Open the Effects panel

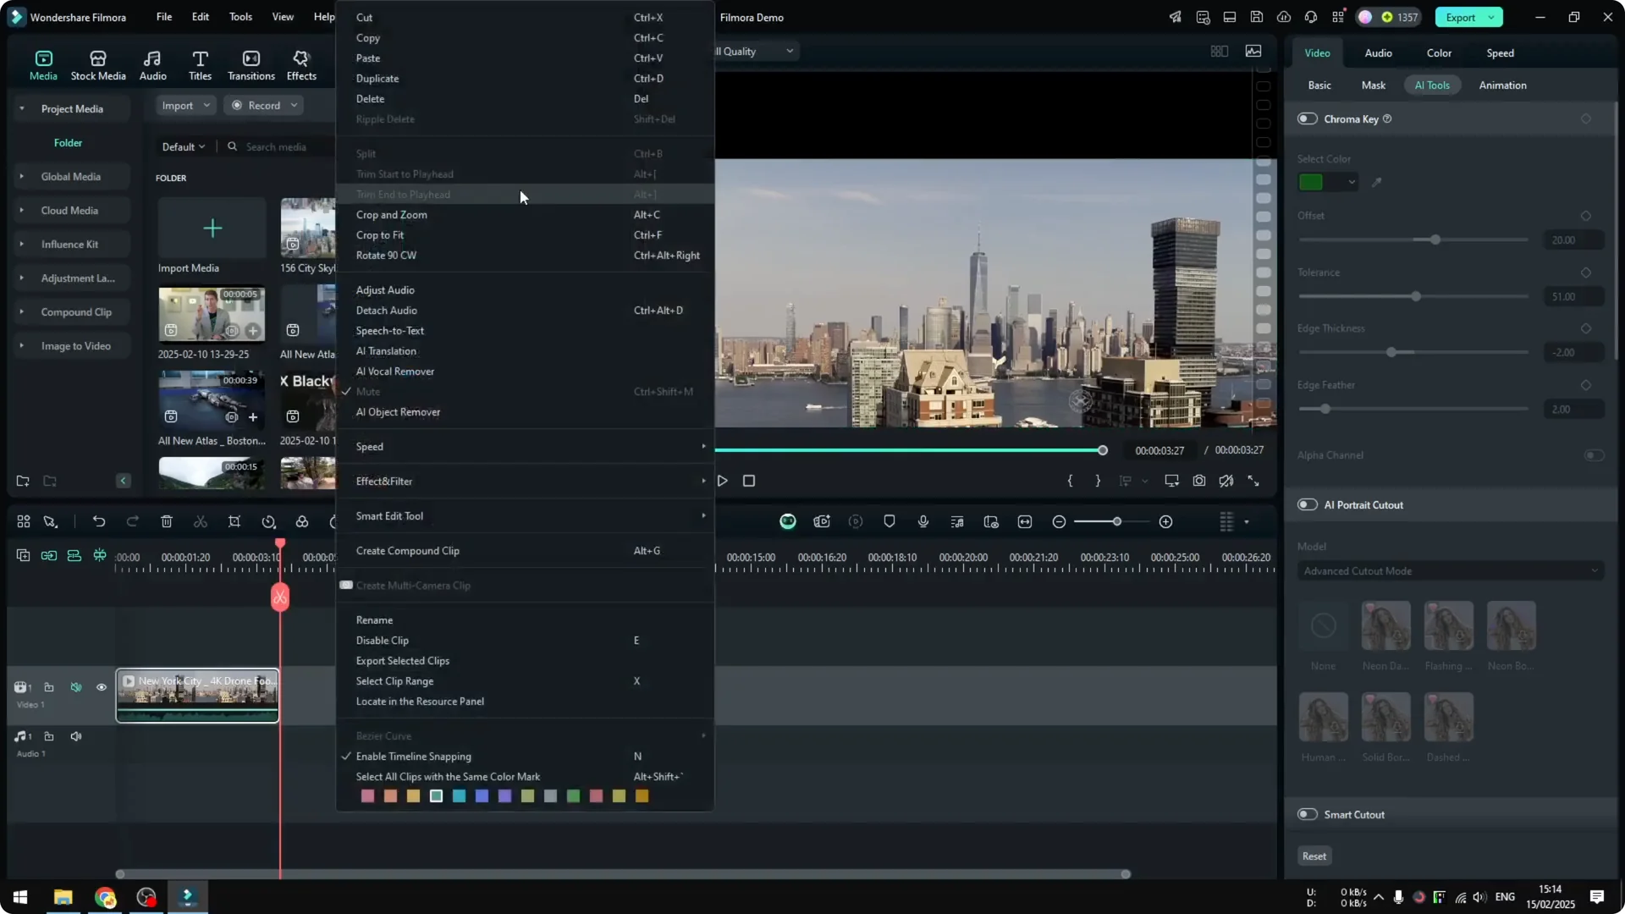301,63
